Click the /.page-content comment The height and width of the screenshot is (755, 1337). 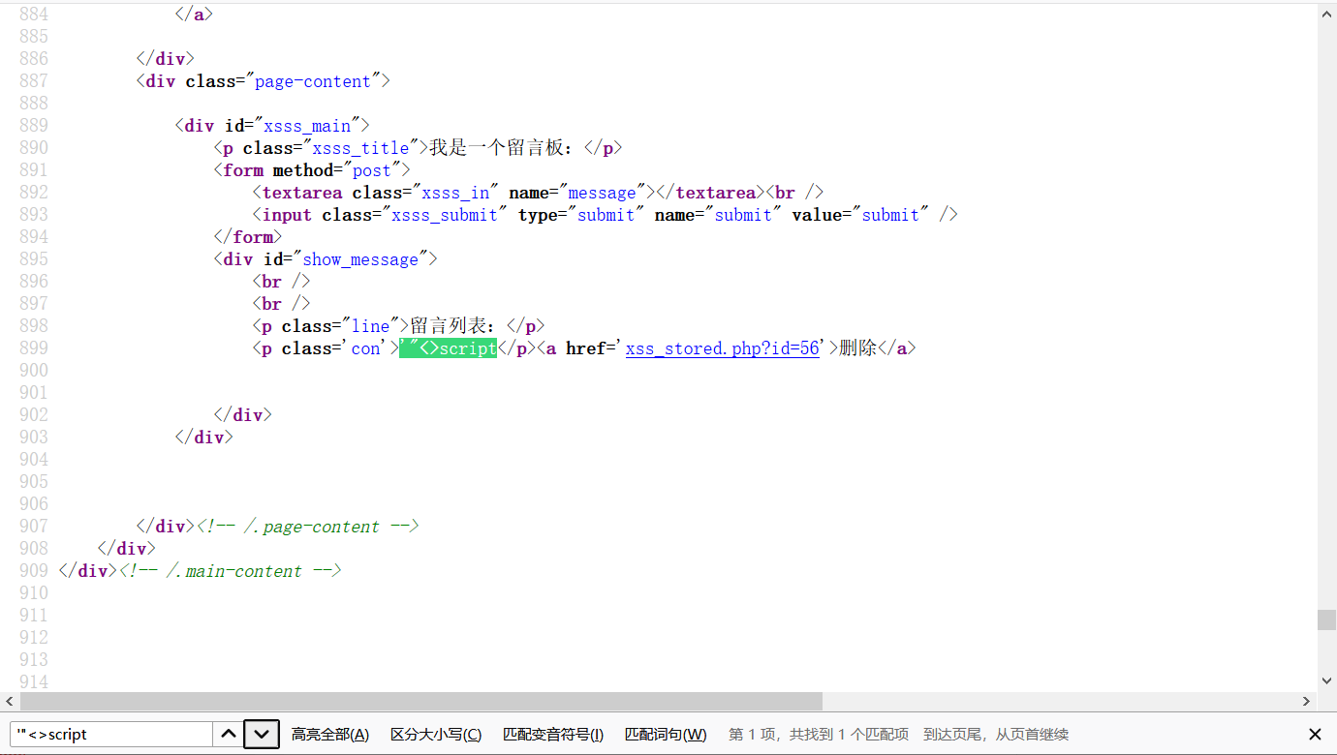pyautogui.click(x=307, y=527)
